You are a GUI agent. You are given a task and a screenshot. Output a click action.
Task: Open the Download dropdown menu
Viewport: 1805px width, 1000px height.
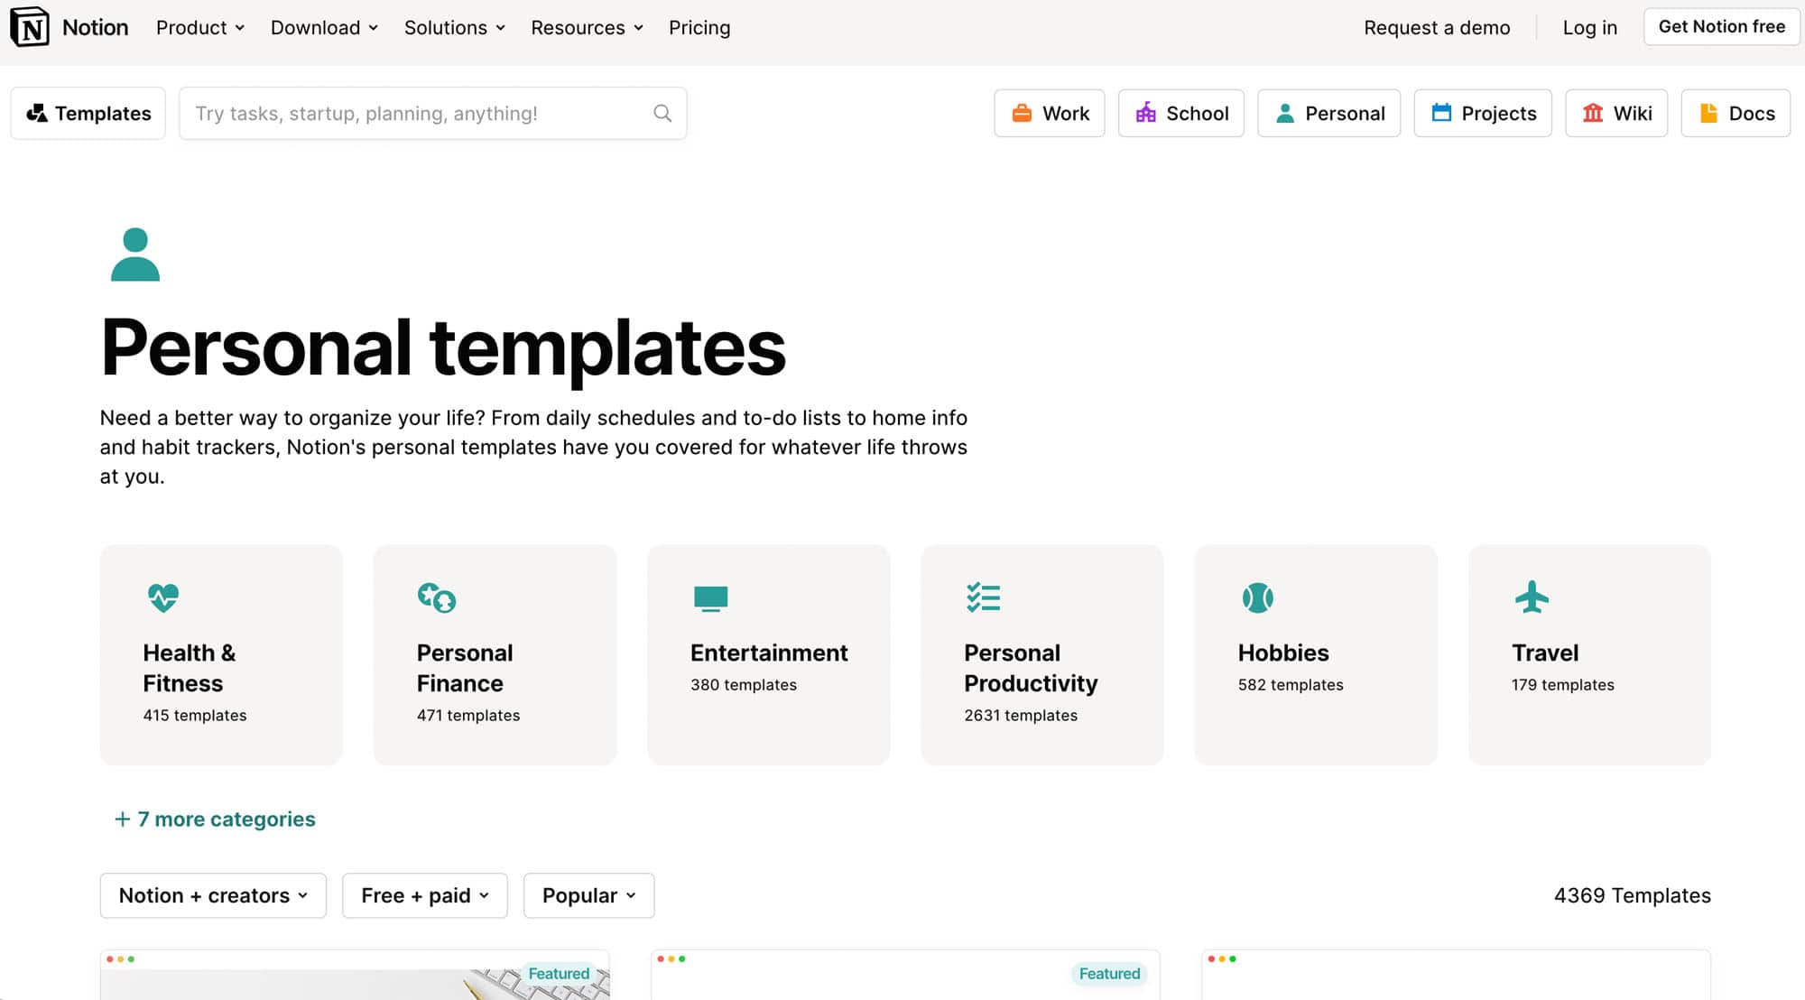[324, 27]
